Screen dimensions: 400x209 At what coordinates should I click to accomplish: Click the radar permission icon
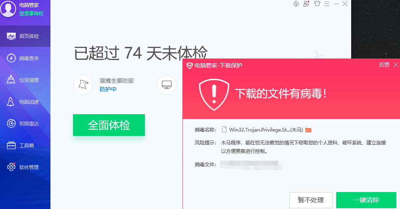[x=11, y=123]
